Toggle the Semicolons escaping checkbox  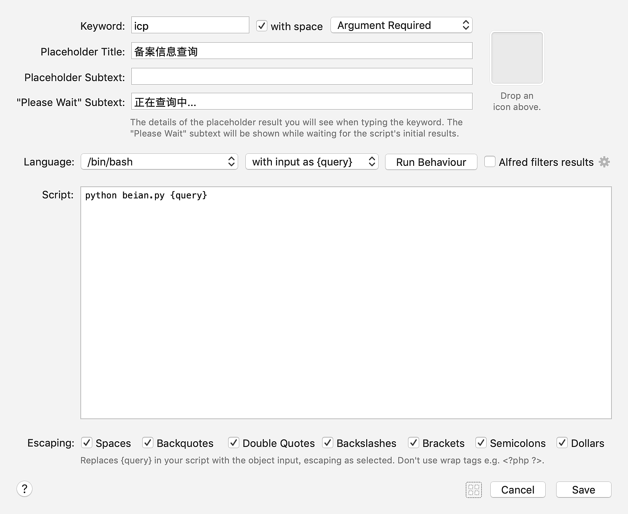[x=481, y=443]
